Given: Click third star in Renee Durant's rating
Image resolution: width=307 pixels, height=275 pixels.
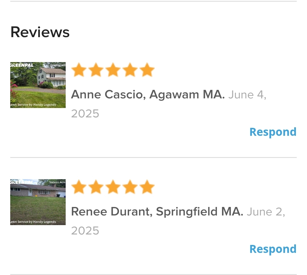Looking at the screenshot, I should tap(113, 187).
